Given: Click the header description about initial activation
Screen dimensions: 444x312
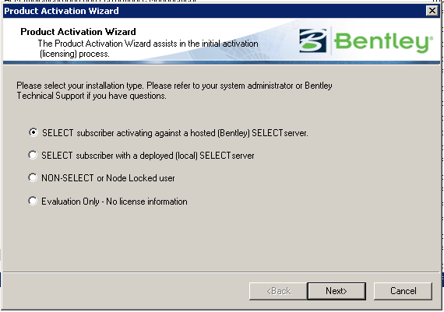Looking at the screenshot, I should click(148, 49).
